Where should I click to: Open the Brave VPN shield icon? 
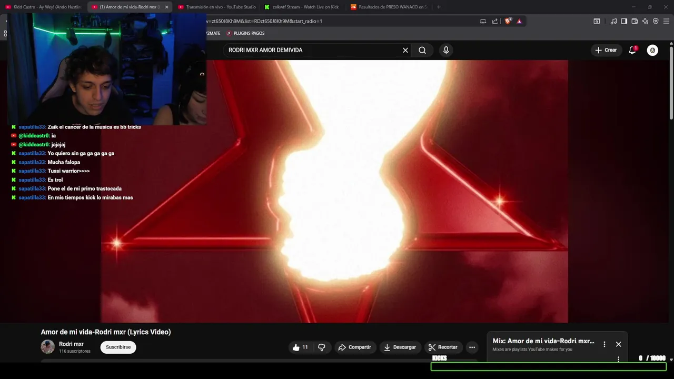coord(656,21)
